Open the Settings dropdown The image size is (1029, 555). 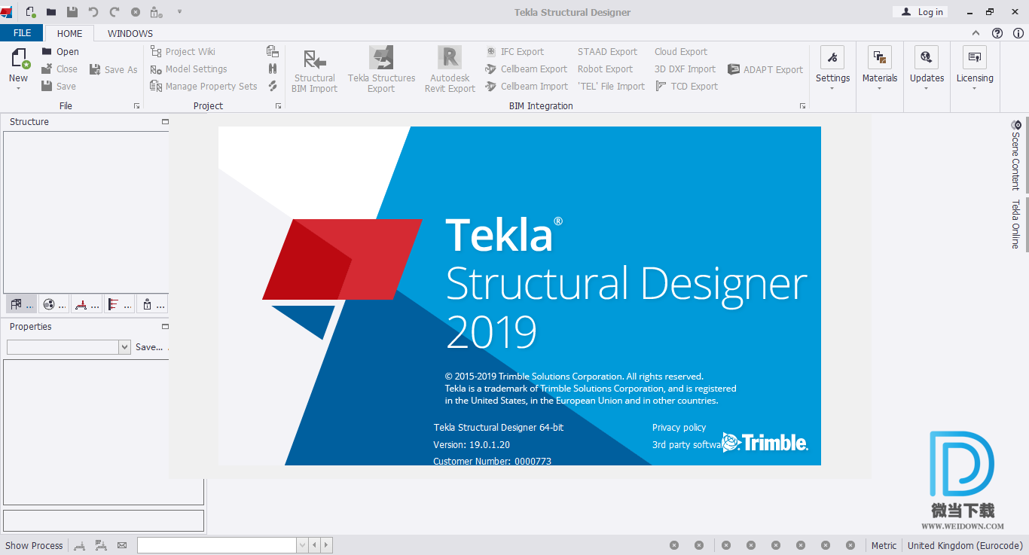coord(832,69)
